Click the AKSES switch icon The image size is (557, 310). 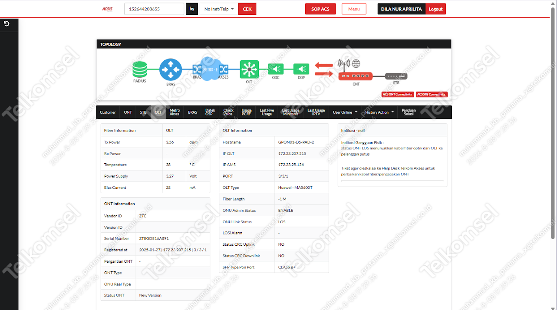coord(223,69)
